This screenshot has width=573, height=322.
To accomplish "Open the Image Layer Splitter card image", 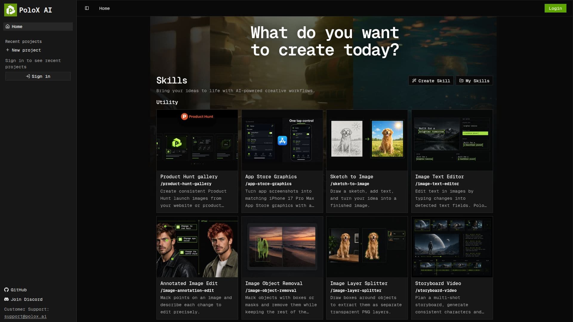I will click(367, 247).
